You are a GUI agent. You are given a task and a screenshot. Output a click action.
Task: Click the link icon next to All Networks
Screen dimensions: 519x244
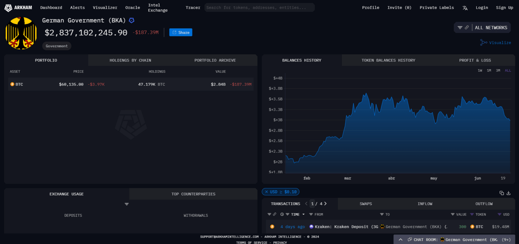pos(467,28)
